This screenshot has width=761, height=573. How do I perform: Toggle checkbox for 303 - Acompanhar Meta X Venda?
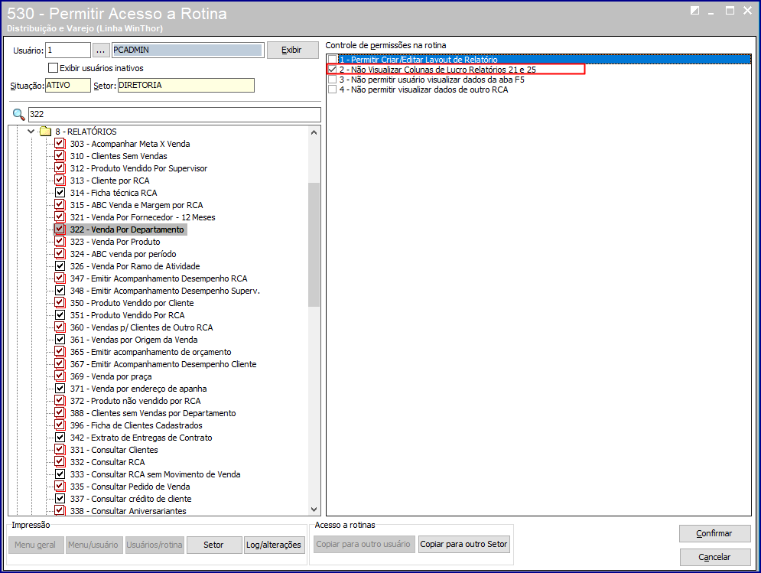pyautogui.click(x=60, y=144)
